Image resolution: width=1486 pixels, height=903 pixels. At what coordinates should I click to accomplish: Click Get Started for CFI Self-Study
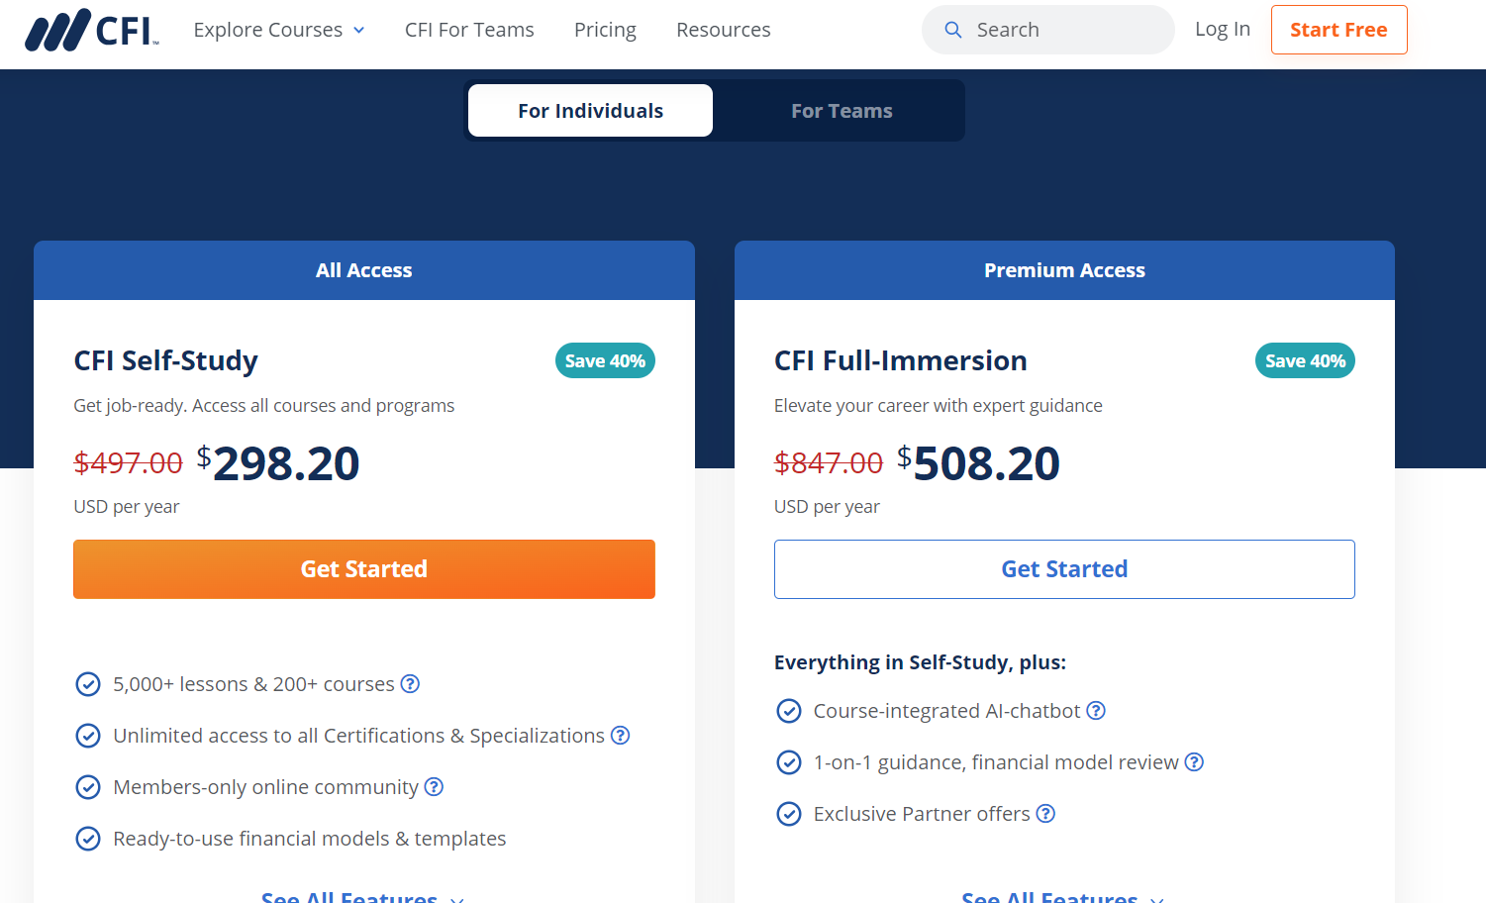click(x=363, y=568)
